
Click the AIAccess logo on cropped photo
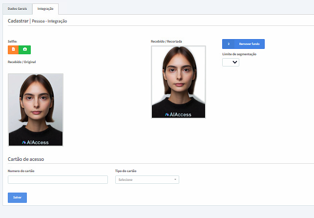[178, 114]
